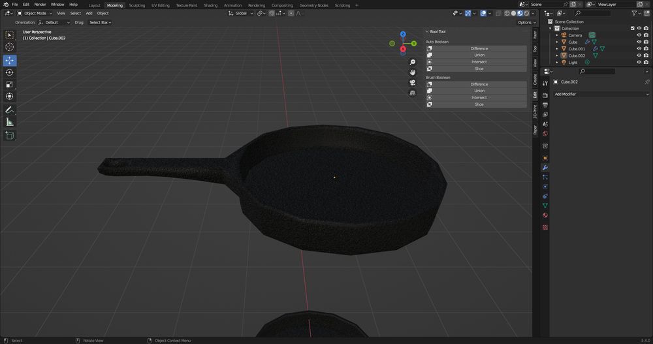The image size is (653, 344).
Task: Click Auto Boolean Union button
Action: [x=476, y=55]
